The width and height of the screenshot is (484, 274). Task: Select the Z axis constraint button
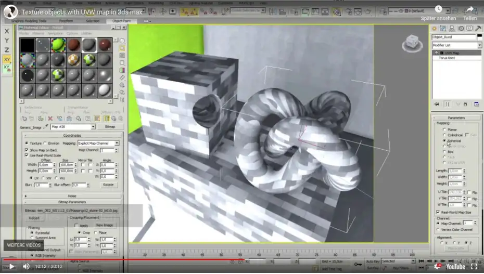[x=7, y=49]
